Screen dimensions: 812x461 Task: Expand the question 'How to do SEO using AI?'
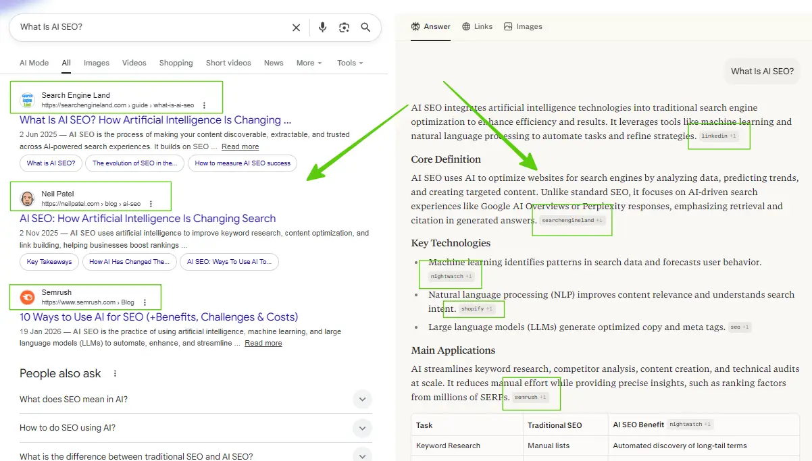click(x=363, y=428)
